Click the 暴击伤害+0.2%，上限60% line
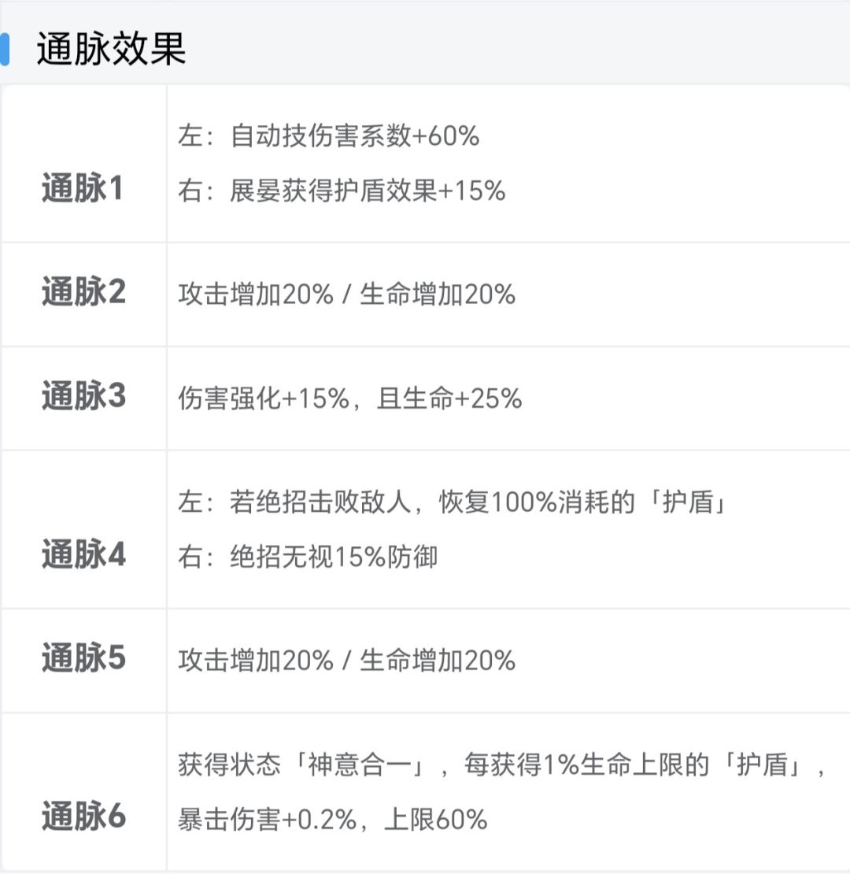 (333, 820)
